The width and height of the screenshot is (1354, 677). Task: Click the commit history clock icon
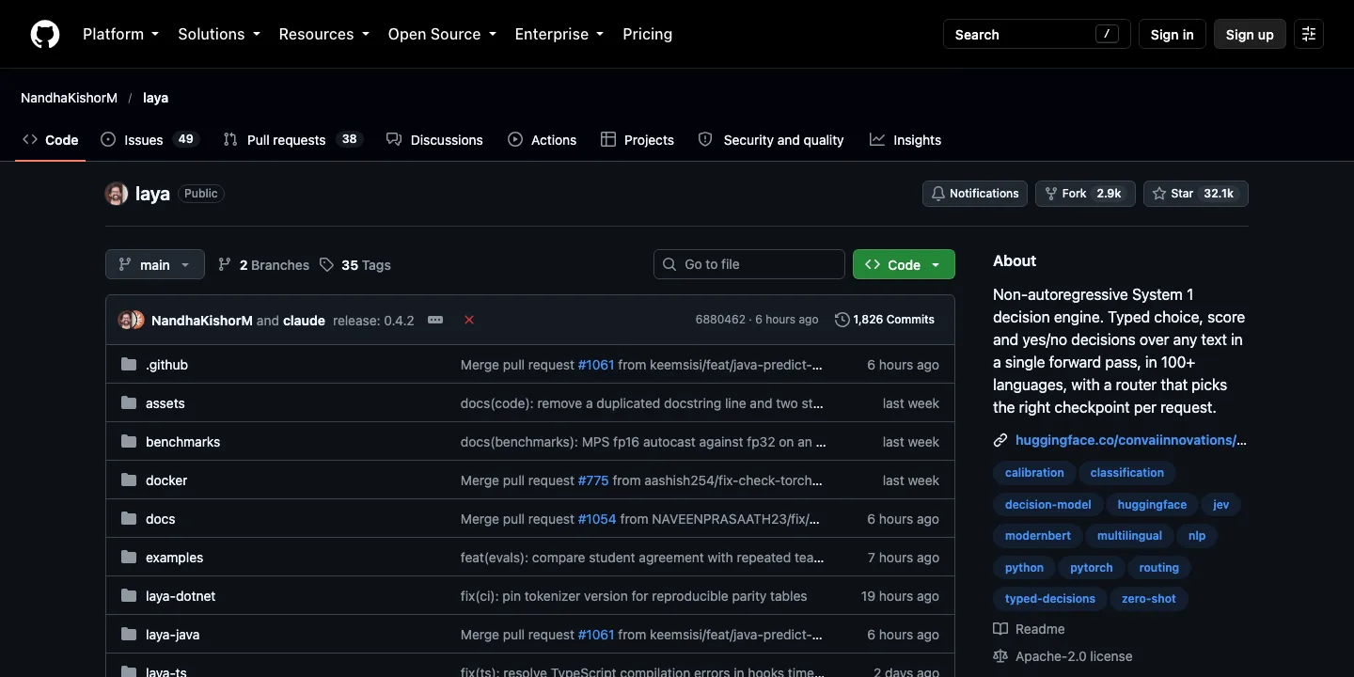tap(842, 320)
